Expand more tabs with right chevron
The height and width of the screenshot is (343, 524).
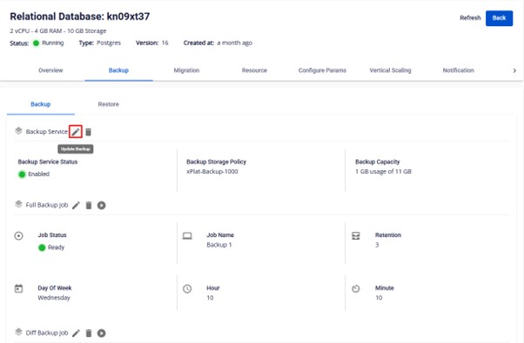pos(514,70)
